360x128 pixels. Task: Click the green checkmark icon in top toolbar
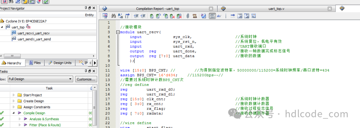point(46,2)
